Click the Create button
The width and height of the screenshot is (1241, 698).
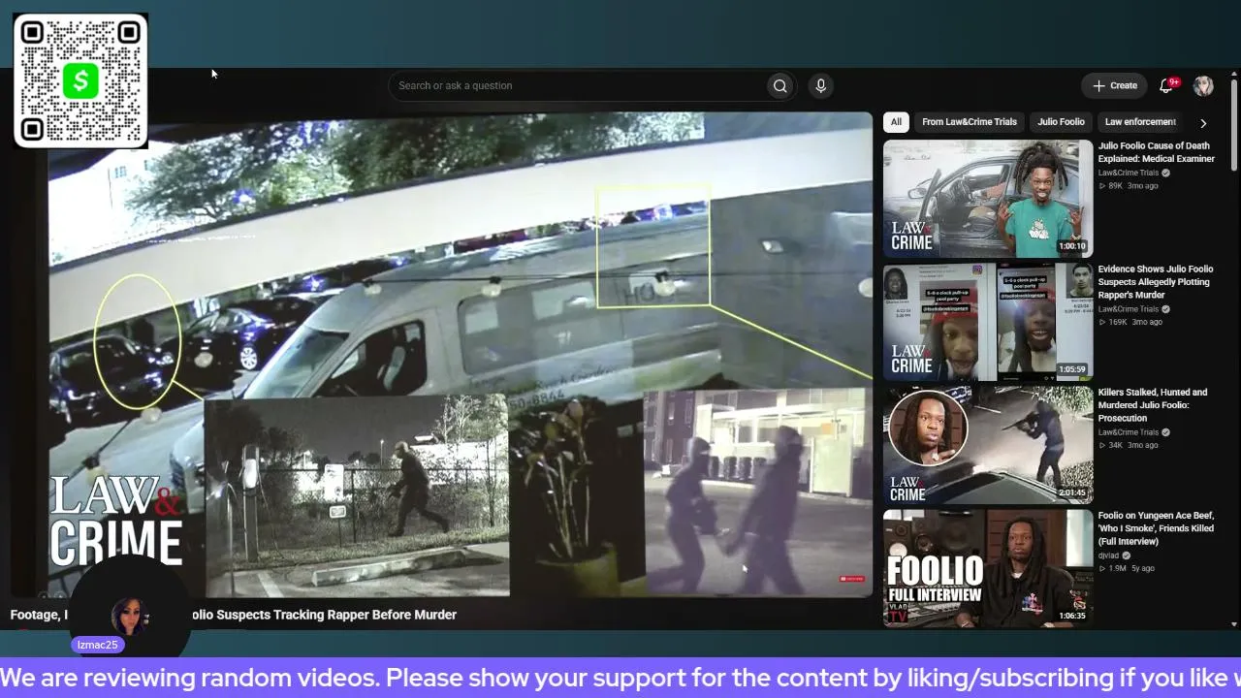(1115, 86)
